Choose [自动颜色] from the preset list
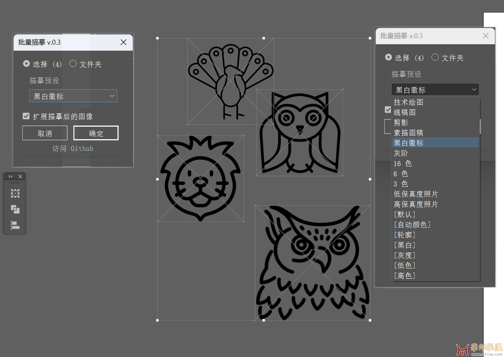Image resolution: width=504 pixels, height=357 pixels. pos(436,225)
